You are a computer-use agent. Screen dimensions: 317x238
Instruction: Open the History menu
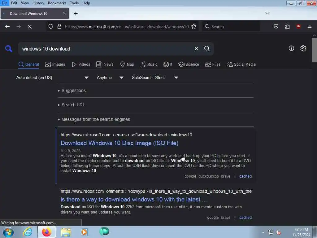[38, 3]
